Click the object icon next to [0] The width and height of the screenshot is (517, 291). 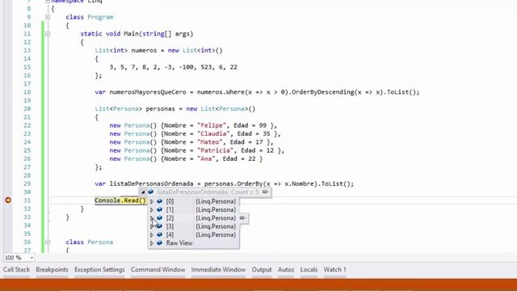160,201
